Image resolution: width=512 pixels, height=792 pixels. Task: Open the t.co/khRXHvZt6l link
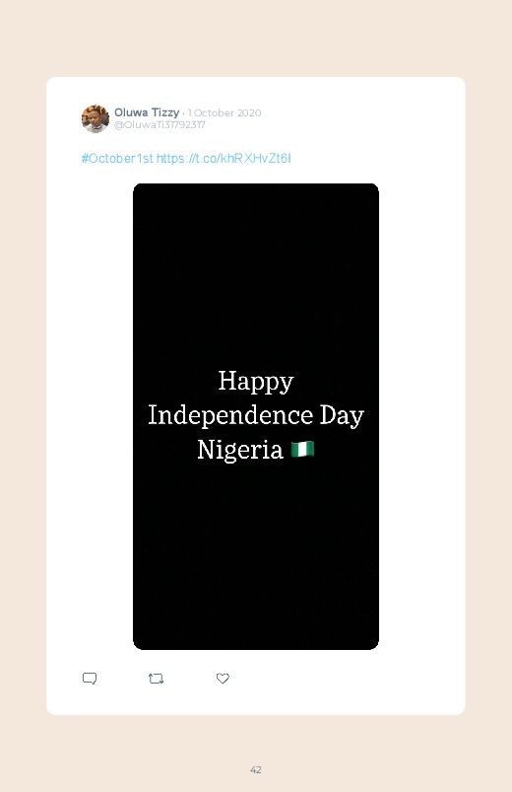[x=224, y=158]
